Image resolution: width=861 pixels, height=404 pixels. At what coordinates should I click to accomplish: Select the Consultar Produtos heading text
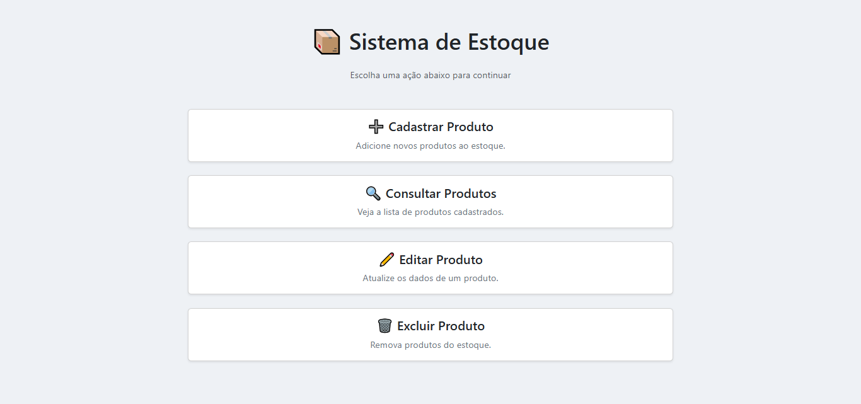[441, 193]
